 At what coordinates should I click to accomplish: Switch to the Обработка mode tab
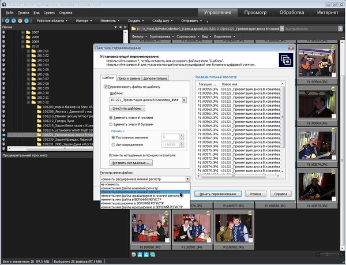tap(292, 13)
